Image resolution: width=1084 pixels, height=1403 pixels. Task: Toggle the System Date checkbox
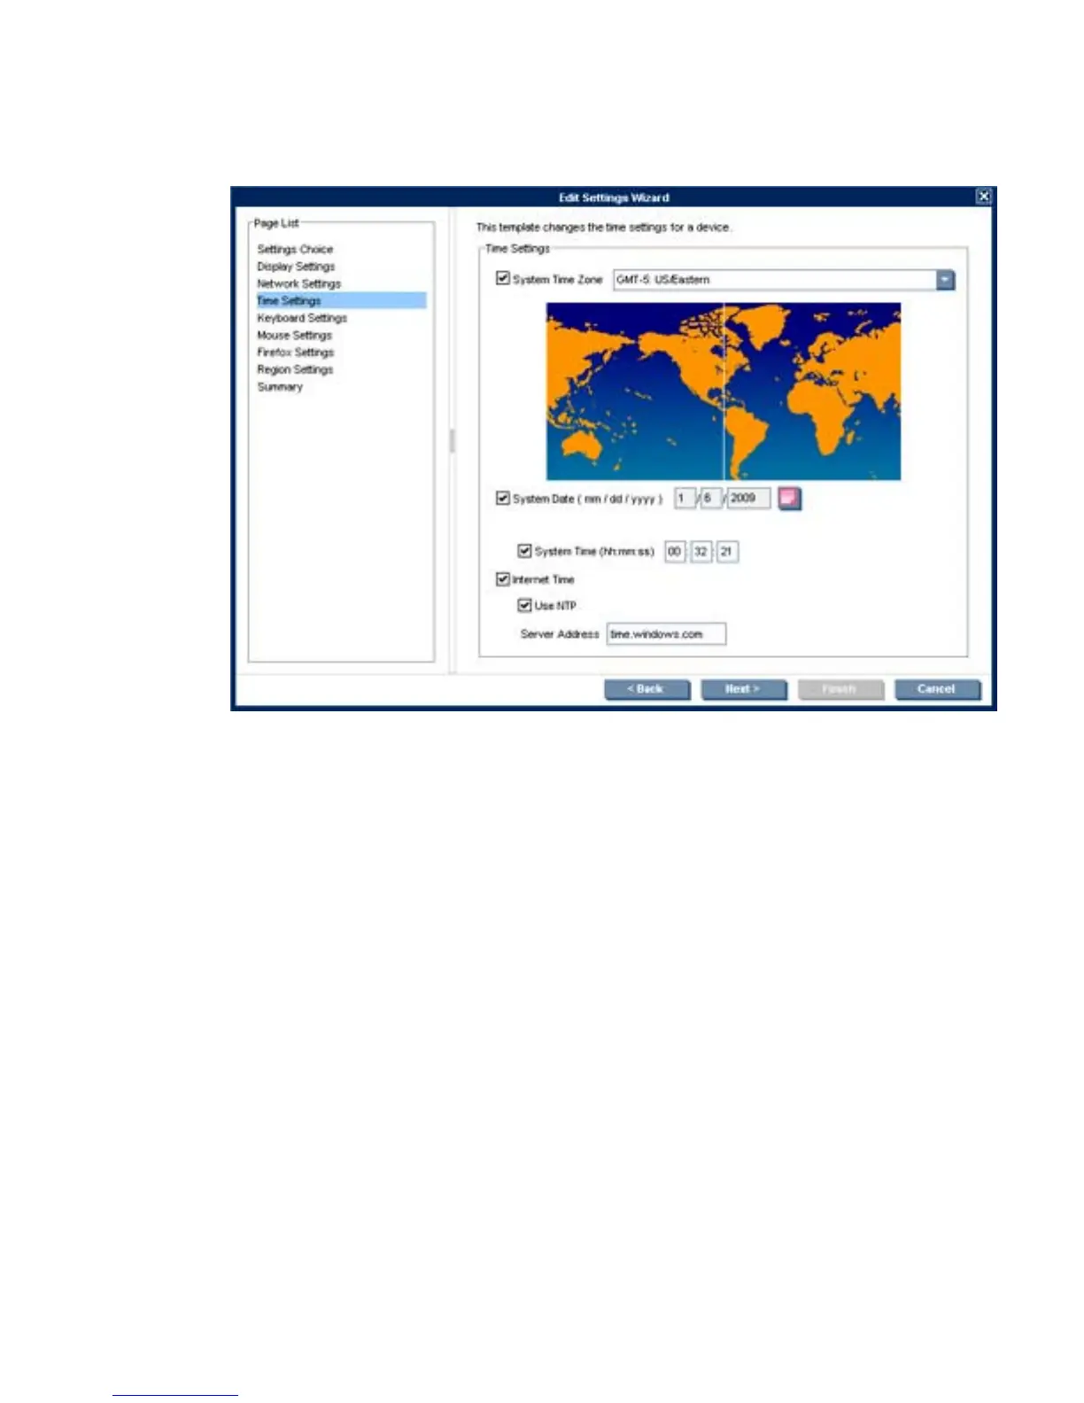tap(503, 498)
